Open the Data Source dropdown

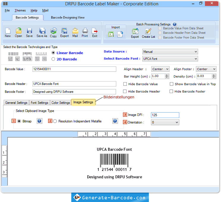pos(170,52)
